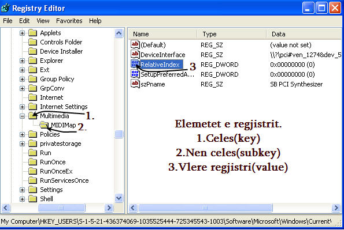Click the Policies folder icon

pyautogui.click(x=33, y=134)
